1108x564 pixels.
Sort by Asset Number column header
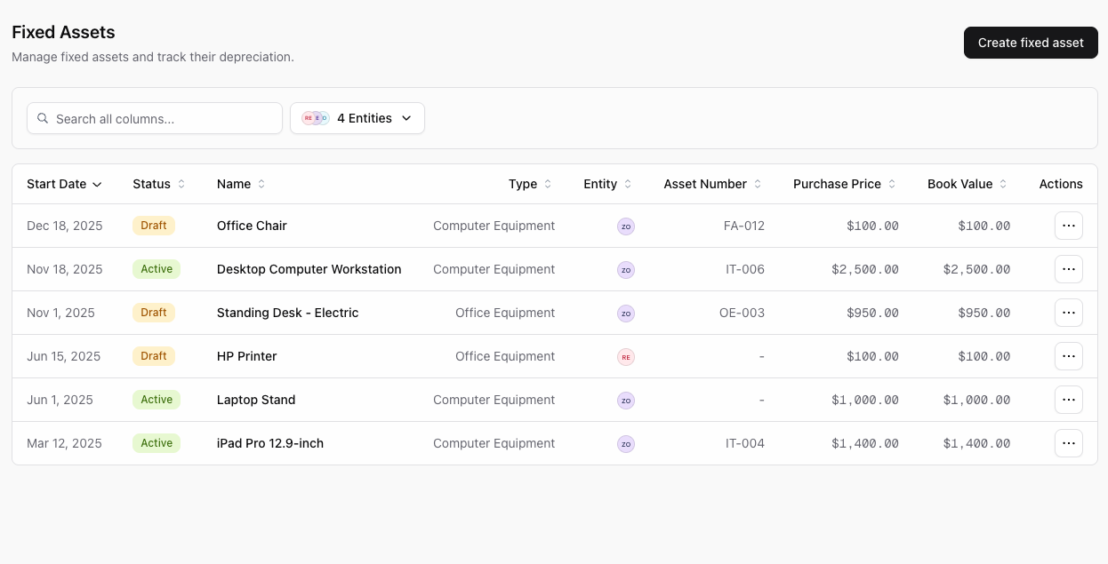point(713,184)
